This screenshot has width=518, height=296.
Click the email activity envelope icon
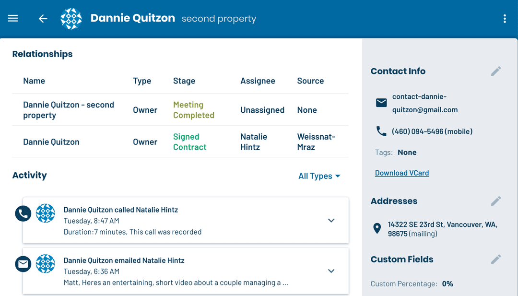point(23,264)
